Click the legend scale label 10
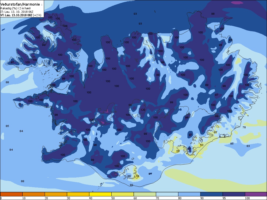 (x=24, y=198)
